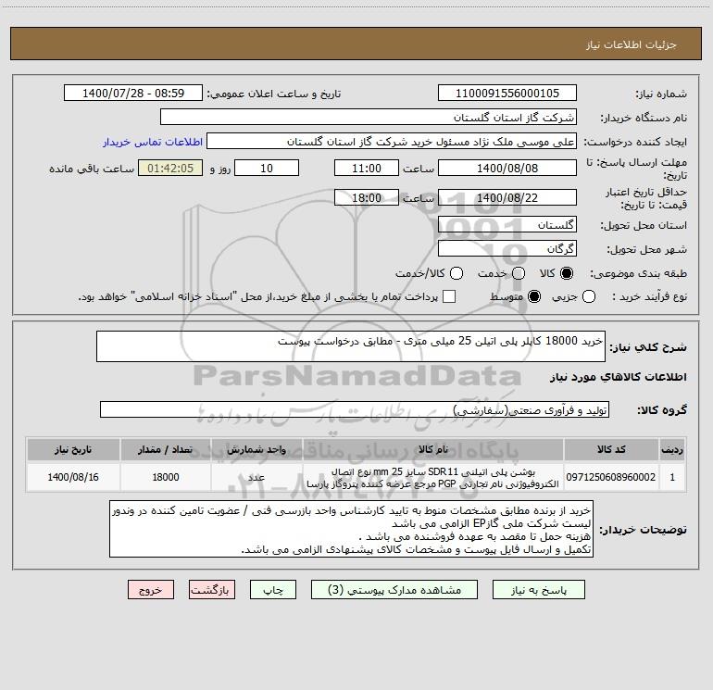Click the goods group field تولید و فرآوری صنعتی
Image resolution: width=713 pixels, height=690 pixels.
coord(355,409)
